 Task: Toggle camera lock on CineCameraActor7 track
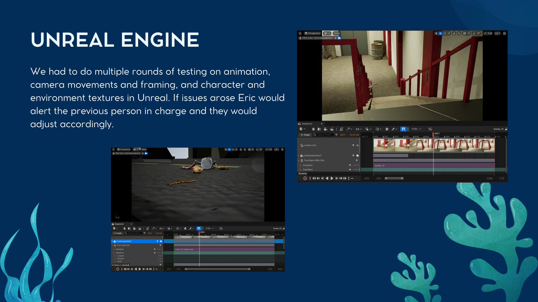[x=358, y=155]
